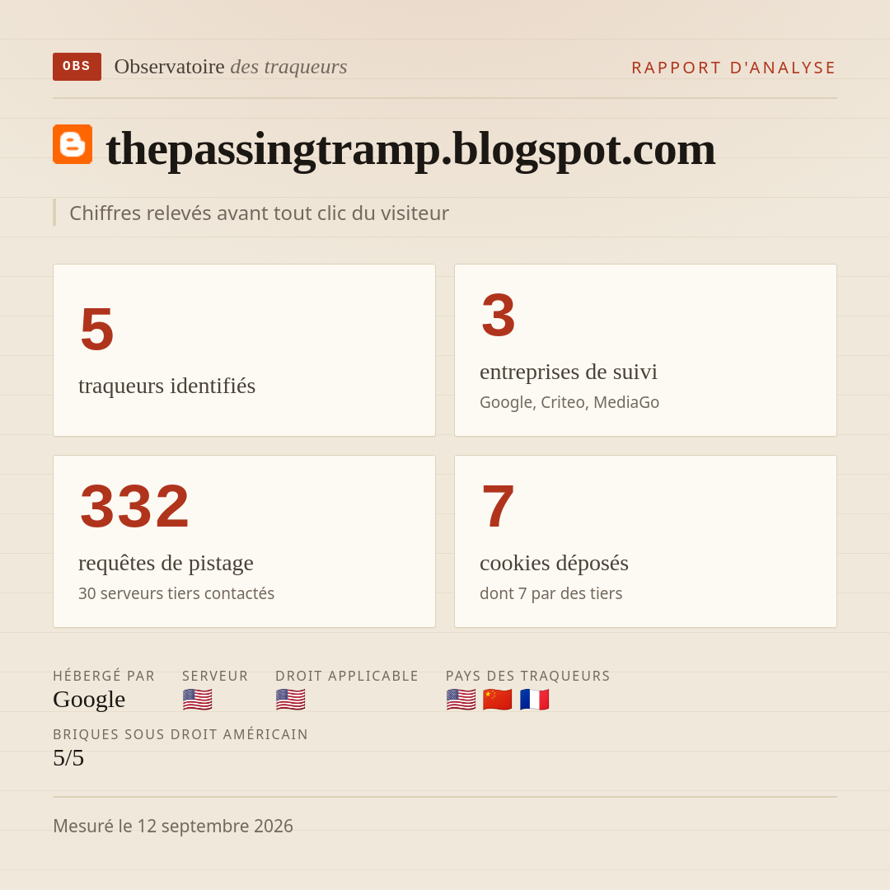Click 'dont 7 par des tiers' text
Screen dimensions: 890x890
(551, 593)
